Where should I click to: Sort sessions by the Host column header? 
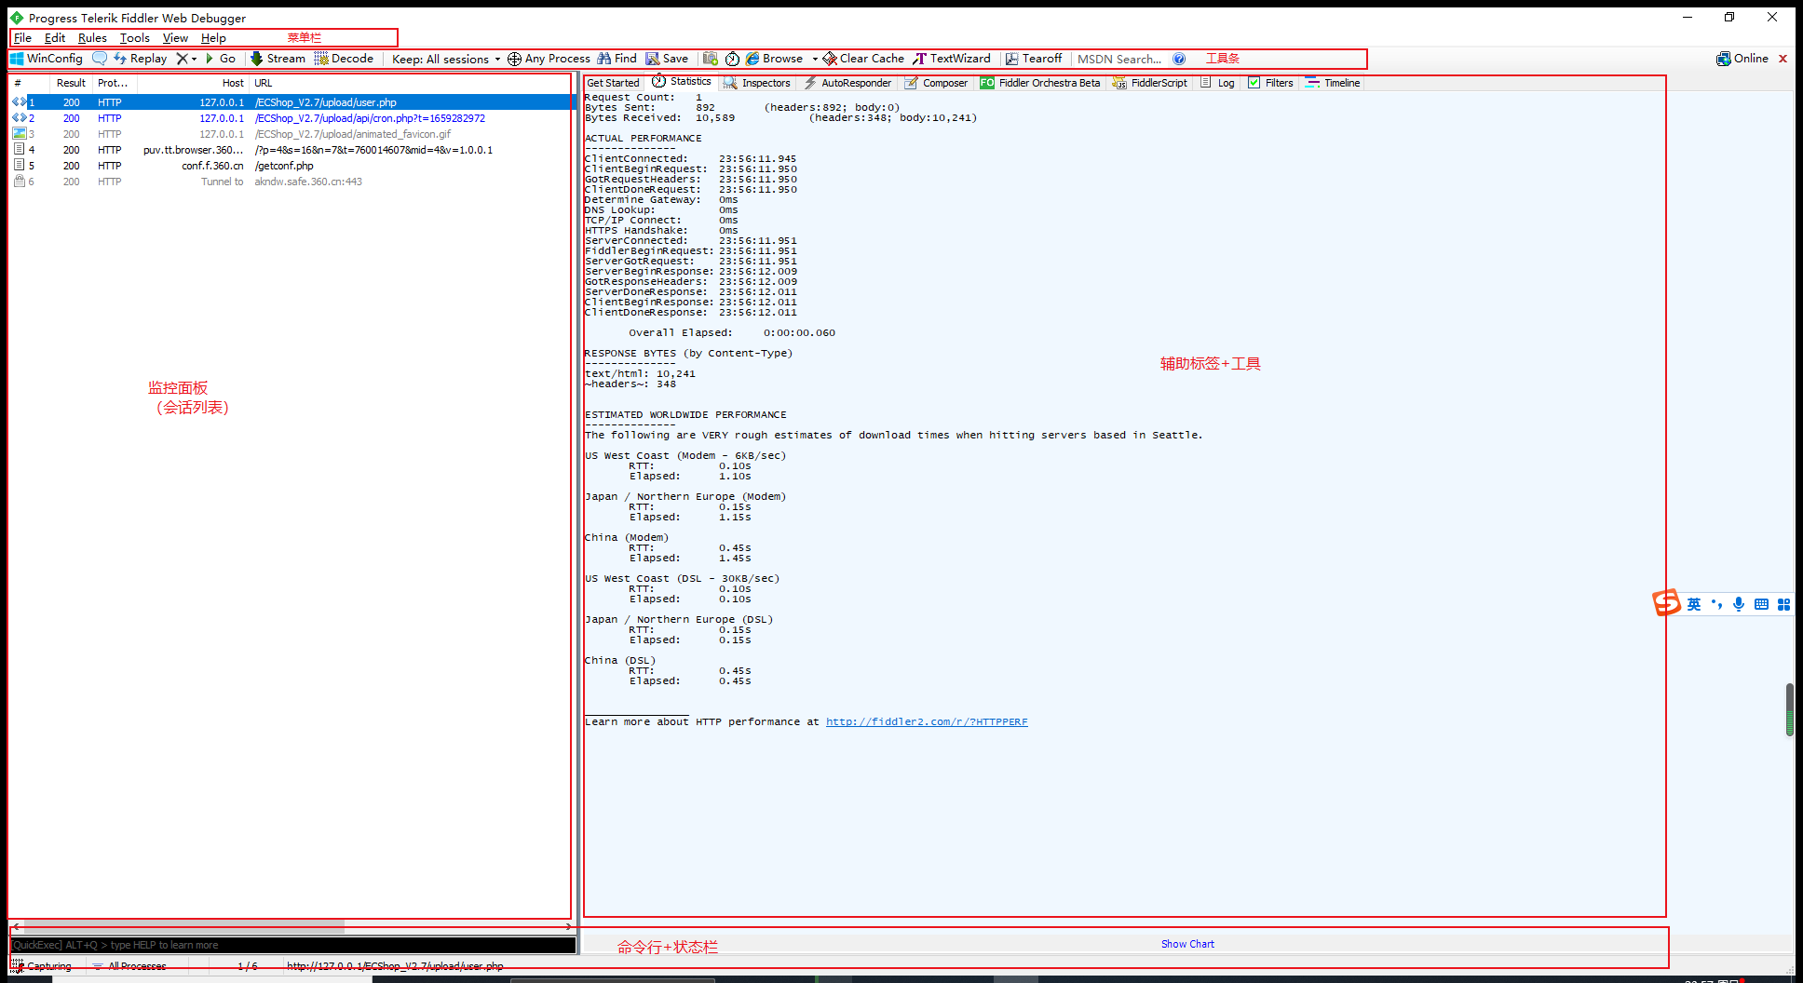[193, 83]
